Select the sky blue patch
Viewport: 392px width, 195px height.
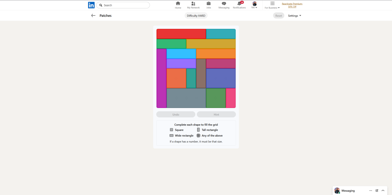(181, 54)
